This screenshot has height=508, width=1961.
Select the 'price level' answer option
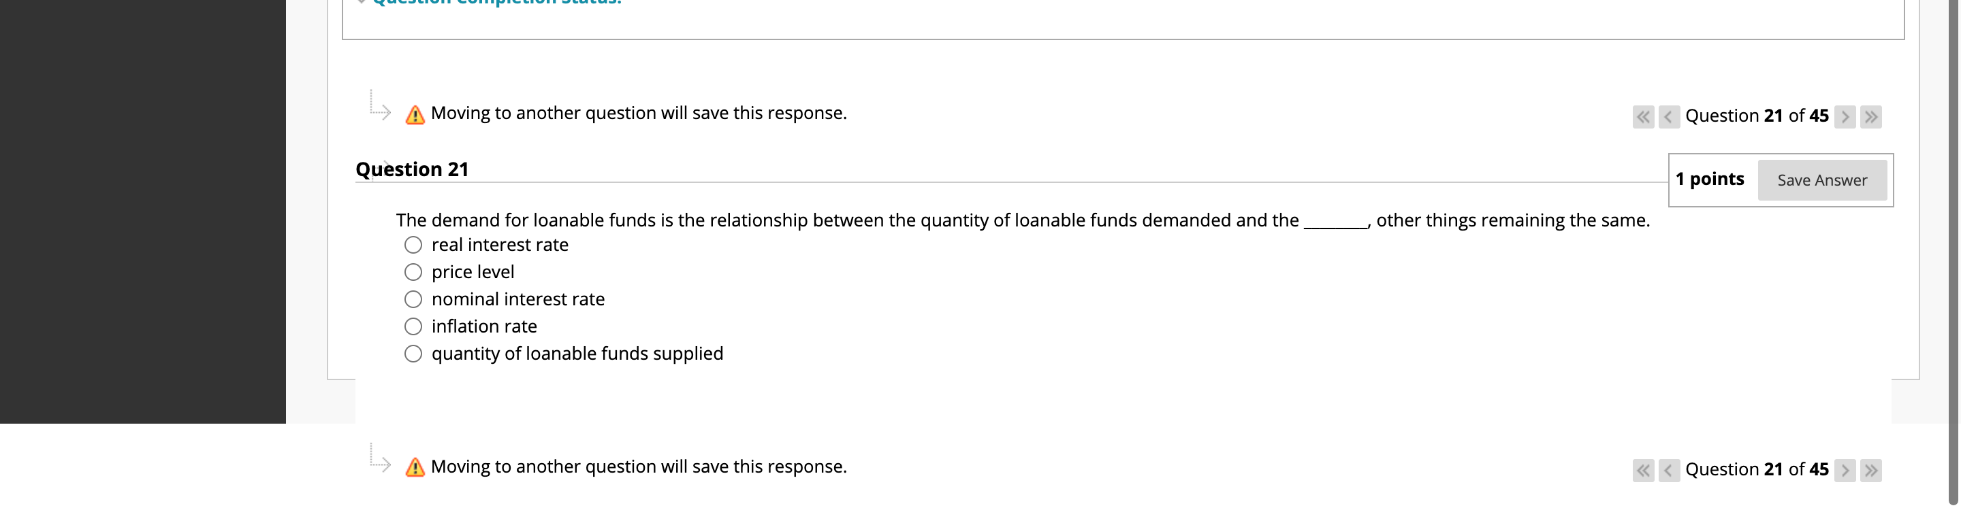click(413, 271)
